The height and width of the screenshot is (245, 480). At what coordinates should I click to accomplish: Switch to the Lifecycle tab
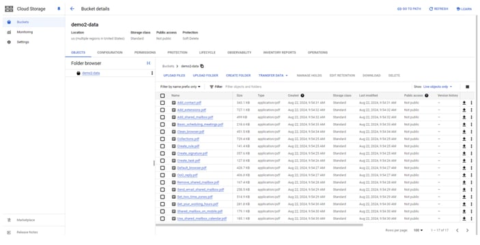coord(208,52)
